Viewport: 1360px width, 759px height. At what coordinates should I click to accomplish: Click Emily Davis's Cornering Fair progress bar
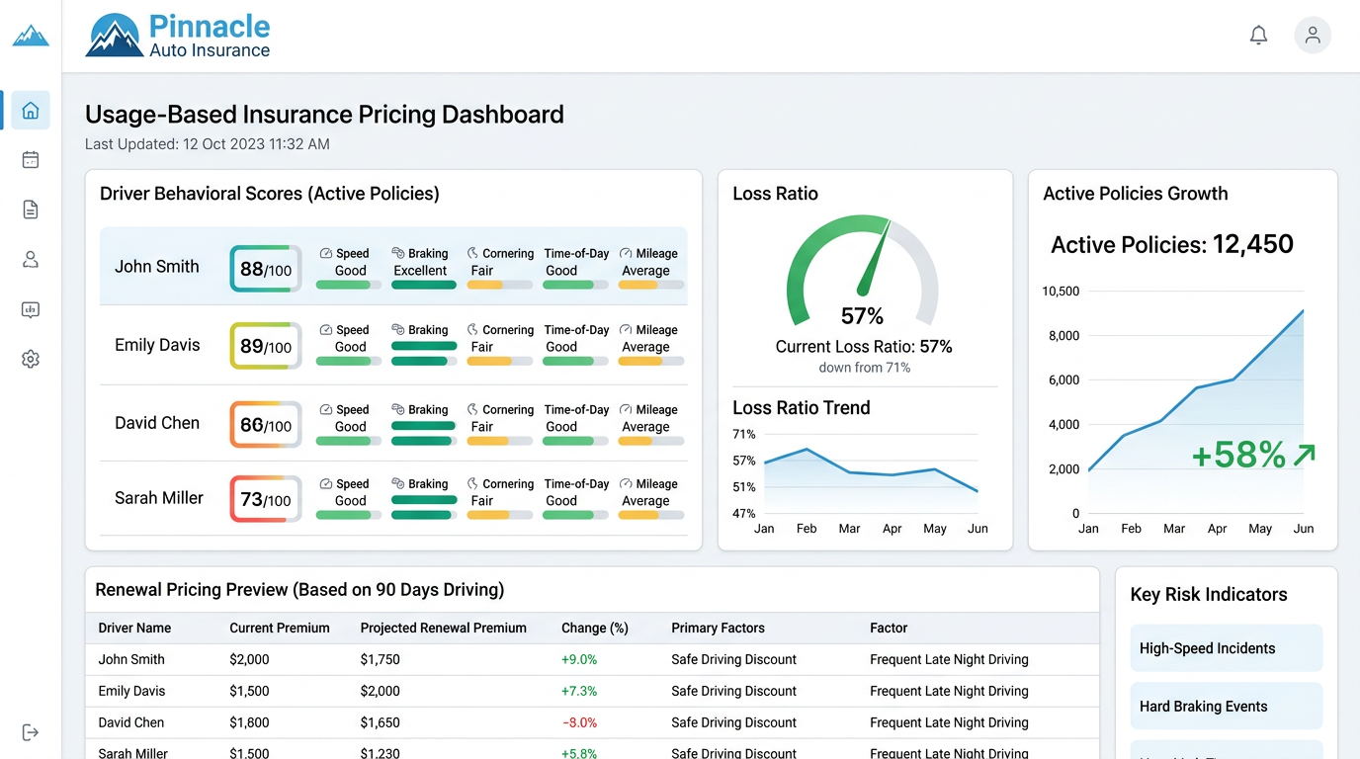(x=500, y=362)
